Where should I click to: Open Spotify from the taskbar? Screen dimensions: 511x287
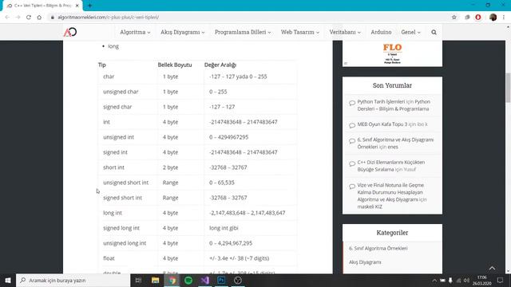[x=188, y=280]
